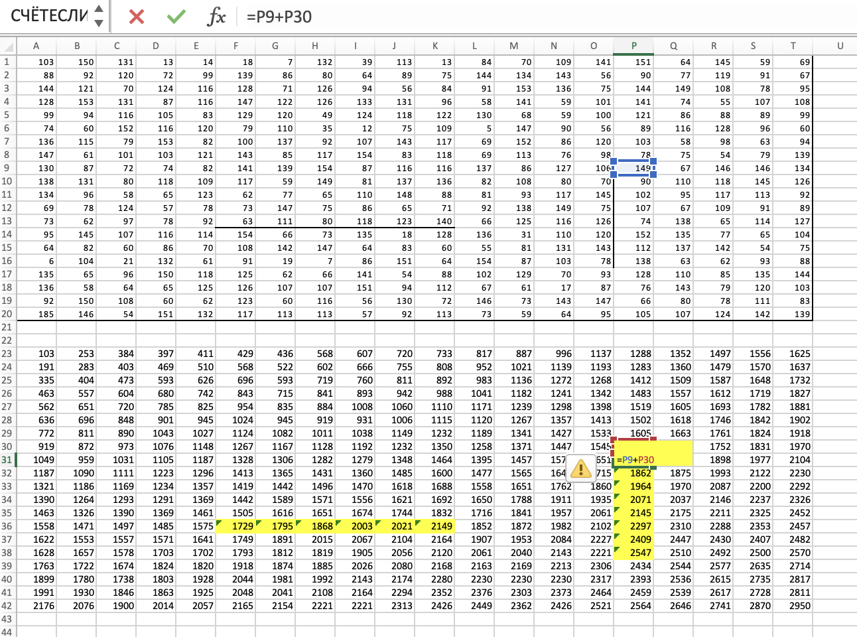Select cell with value 2950 in column T

click(x=793, y=606)
